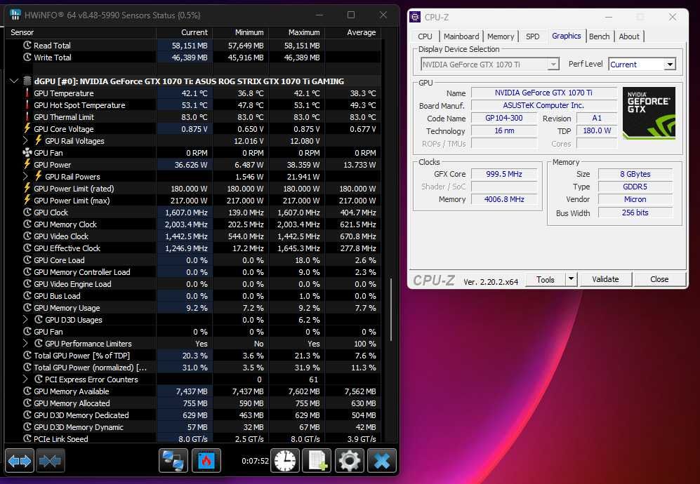Click the HWiNFO vertical scrollbar thumb
Screen dimensions: 700x484
click(392, 309)
